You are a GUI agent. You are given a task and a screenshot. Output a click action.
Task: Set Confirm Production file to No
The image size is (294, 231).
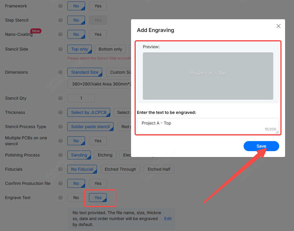(76, 184)
